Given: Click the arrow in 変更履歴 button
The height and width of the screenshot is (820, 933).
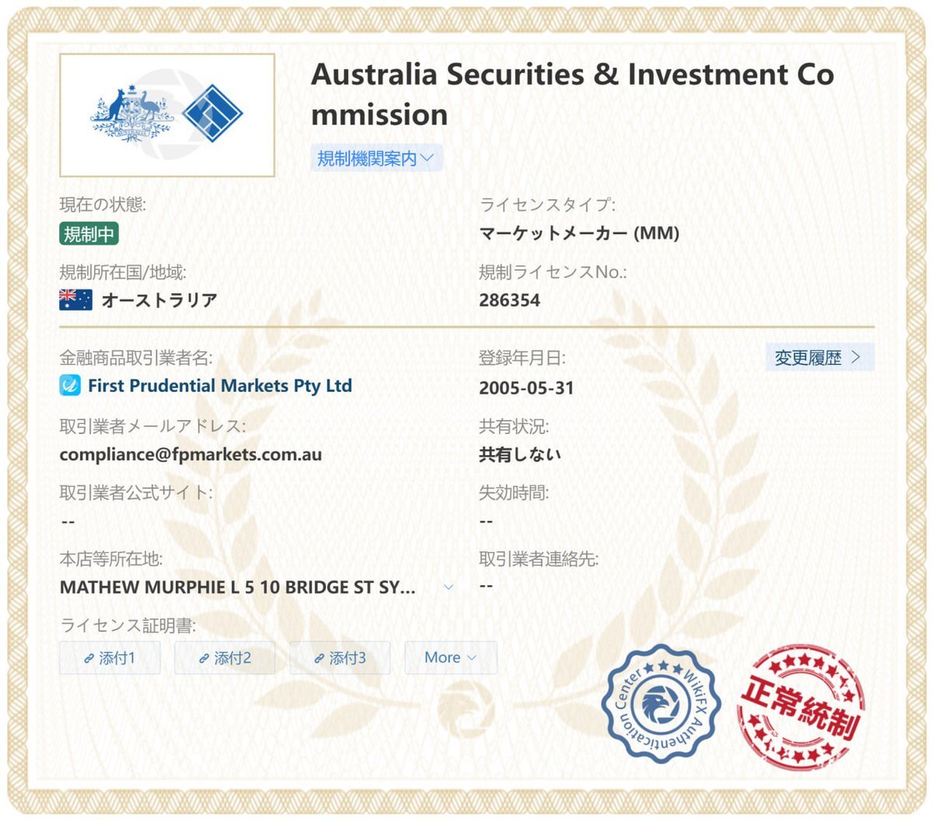Looking at the screenshot, I should click(x=856, y=357).
